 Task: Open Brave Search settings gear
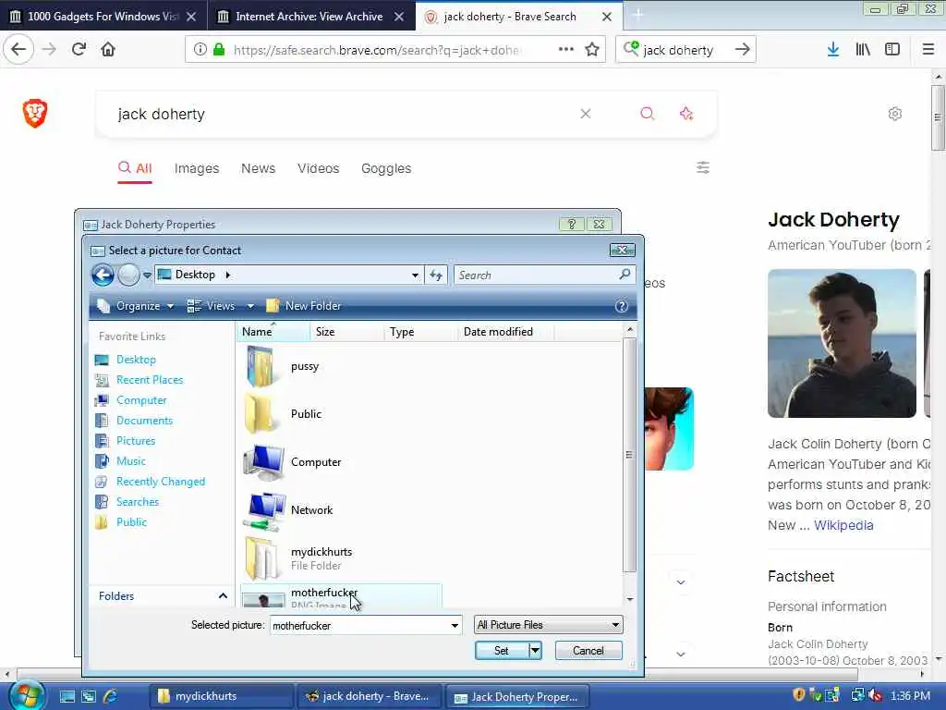[x=894, y=114]
